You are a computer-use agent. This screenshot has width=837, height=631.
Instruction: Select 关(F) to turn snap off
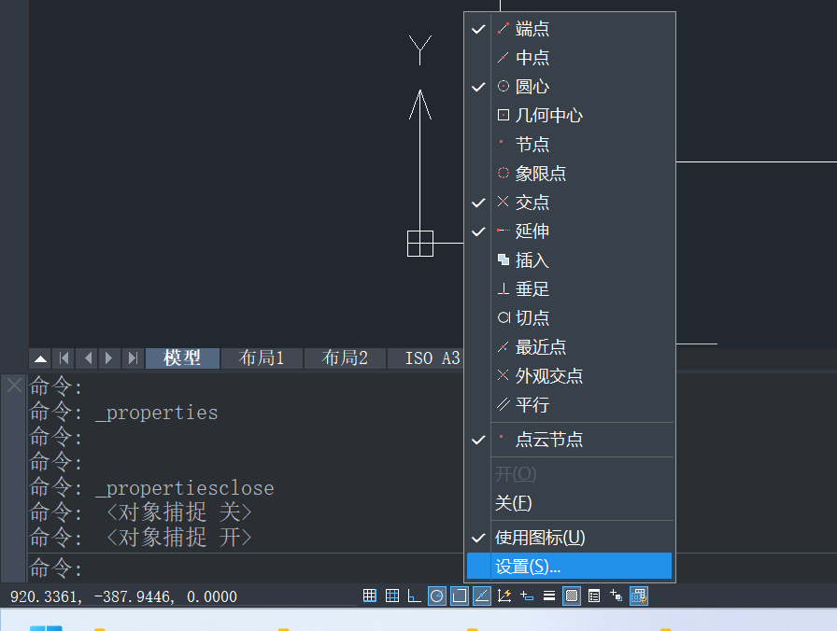coord(513,503)
